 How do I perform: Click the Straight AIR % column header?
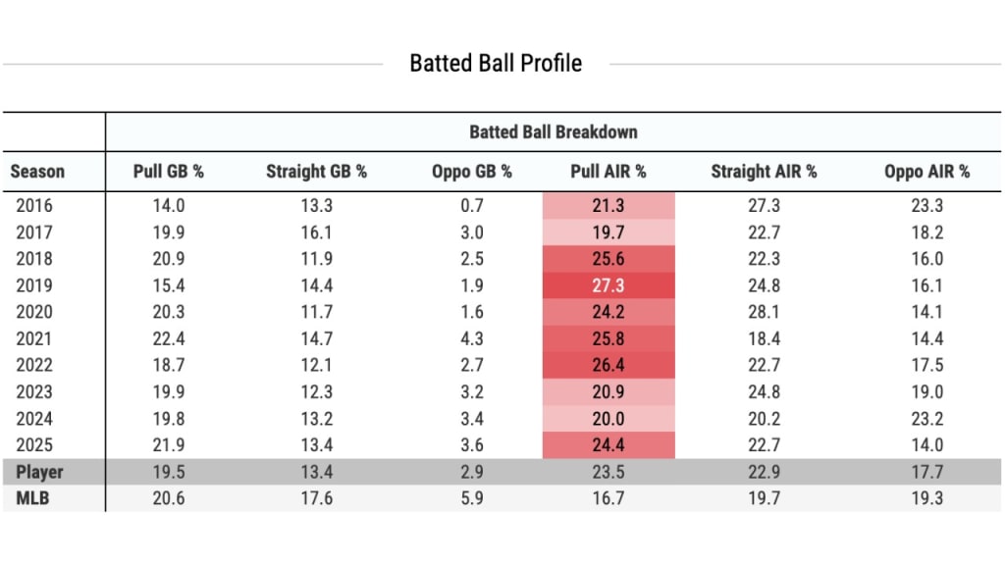[764, 172]
